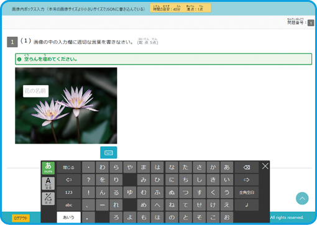The height and width of the screenshot is (225, 317).
Task: Switch to alphabet A input mode
Action: pyautogui.click(x=48, y=183)
